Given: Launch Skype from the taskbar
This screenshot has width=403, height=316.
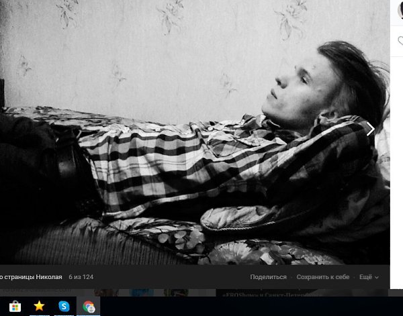Looking at the screenshot, I should (x=64, y=306).
